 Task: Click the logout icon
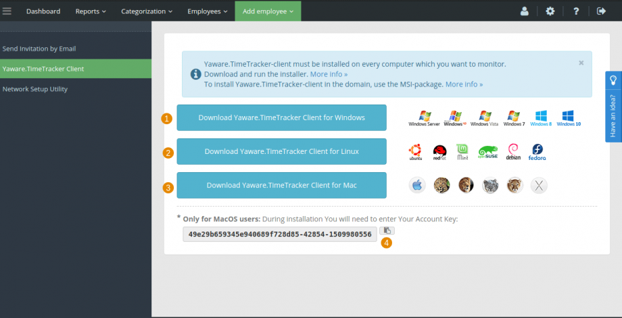(601, 11)
